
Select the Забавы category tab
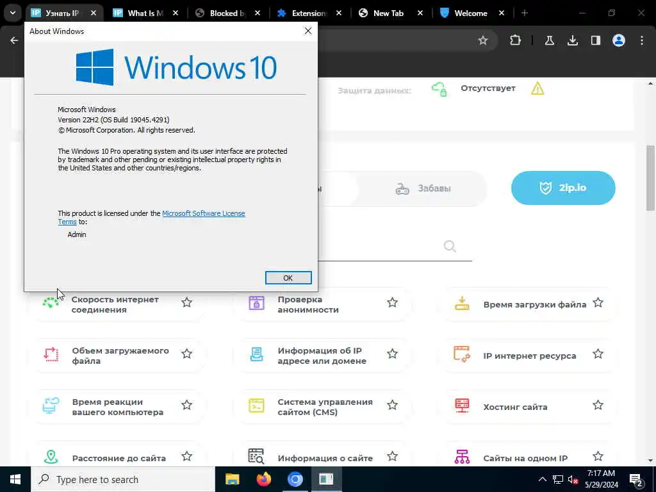point(423,189)
